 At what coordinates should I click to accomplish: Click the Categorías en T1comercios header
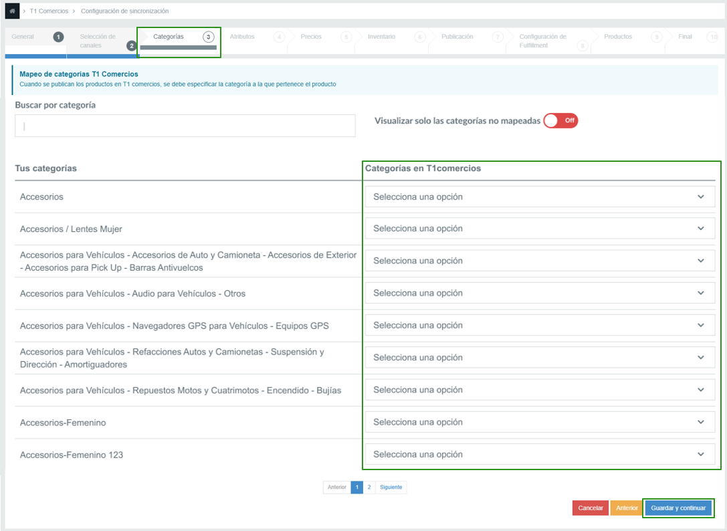pyautogui.click(x=423, y=169)
